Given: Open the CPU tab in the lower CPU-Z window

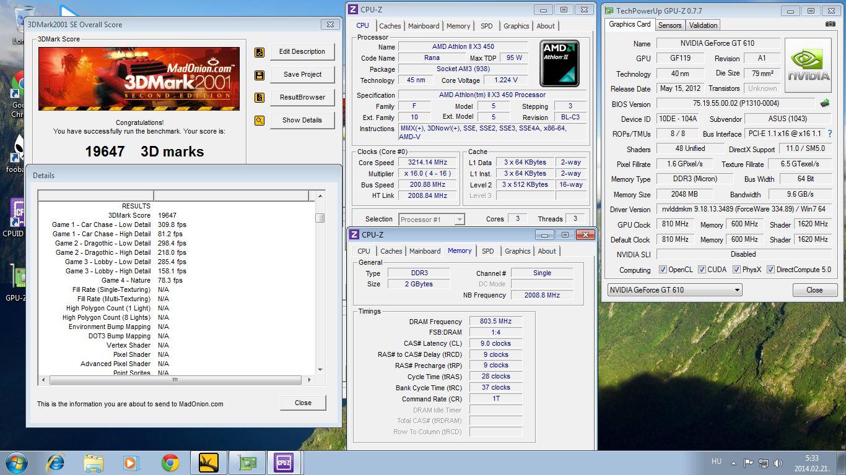Looking at the screenshot, I should click(x=364, y=251).
